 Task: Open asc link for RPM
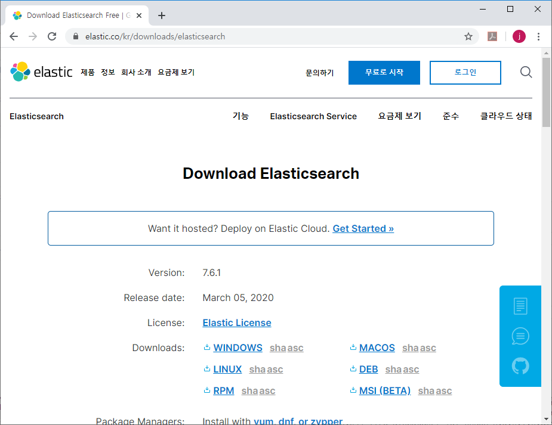tap(267, 391)
